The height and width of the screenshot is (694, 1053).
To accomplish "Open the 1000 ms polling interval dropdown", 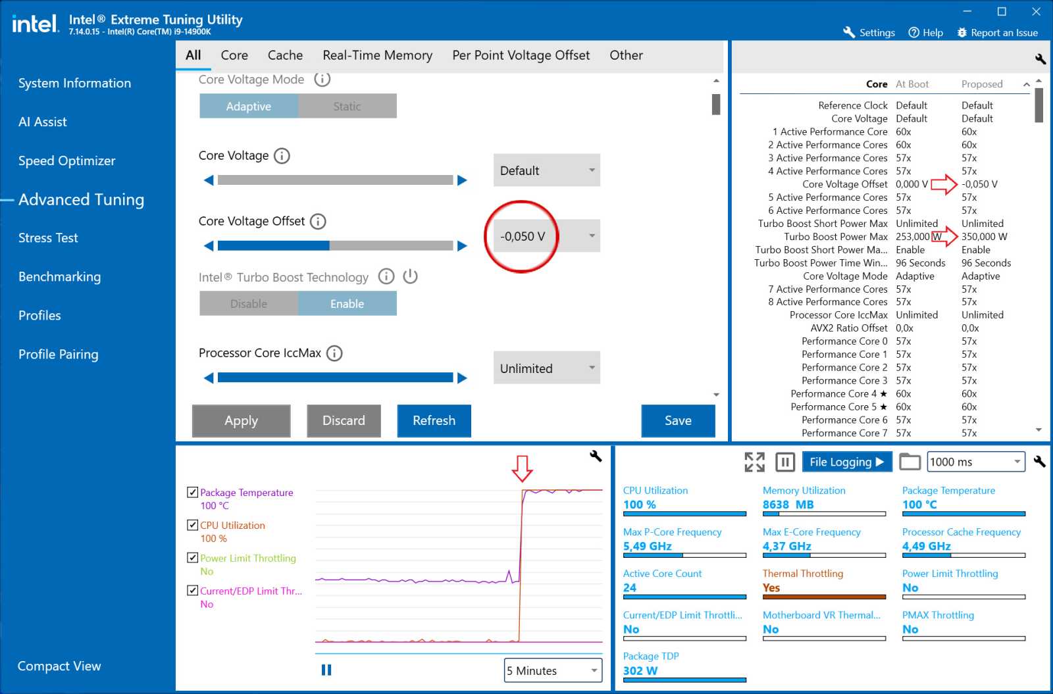I will click(x=976, y=462).
